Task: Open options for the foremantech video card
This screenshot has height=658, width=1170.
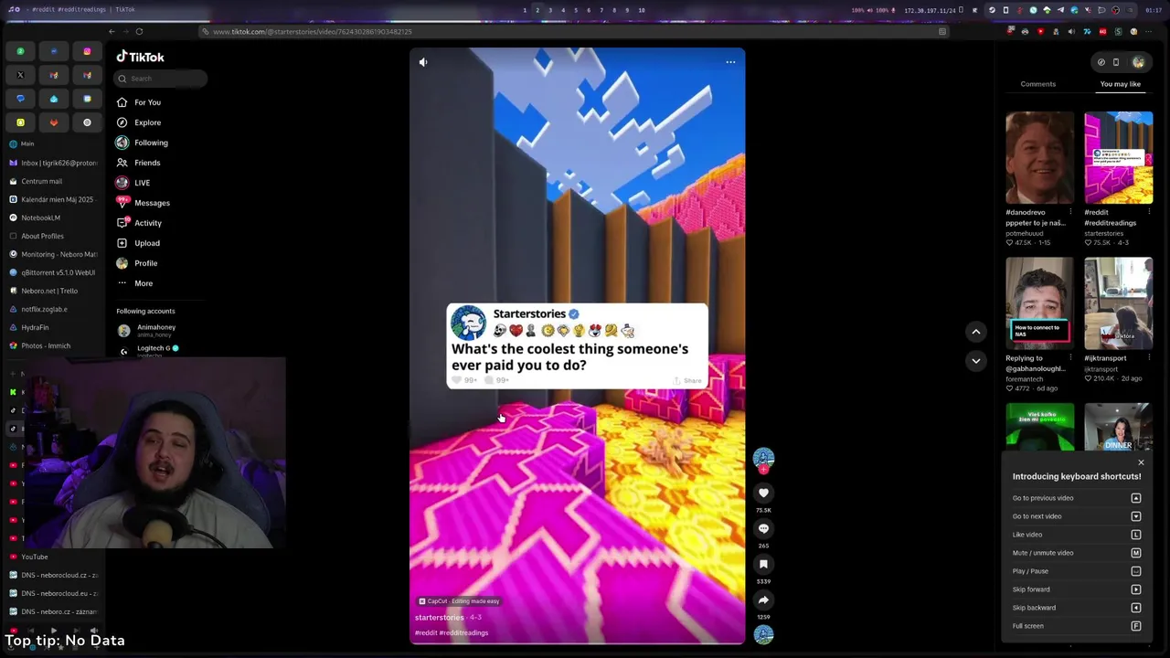Action: click(1070, 358)
